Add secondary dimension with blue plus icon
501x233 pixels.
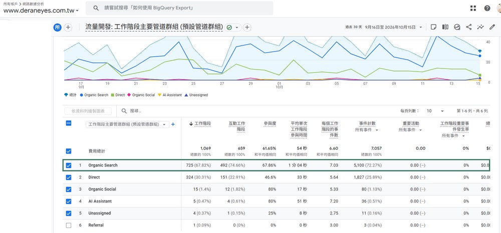click(173, 124)
